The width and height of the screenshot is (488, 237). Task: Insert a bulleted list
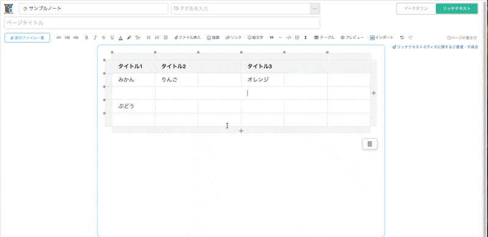(149, 38)
